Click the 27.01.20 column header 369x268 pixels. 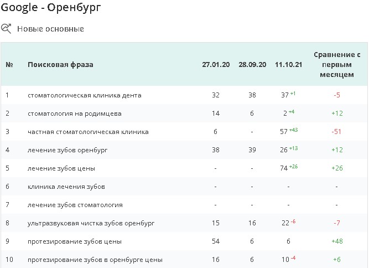pos(215,65)
